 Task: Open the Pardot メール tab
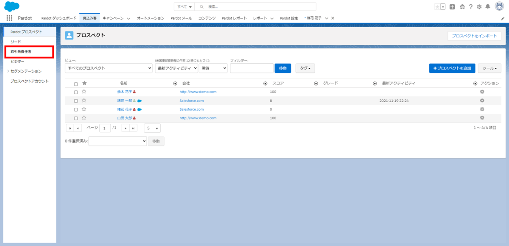point(181,18)
